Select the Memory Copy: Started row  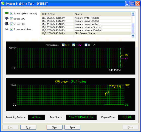coord(86,21)
